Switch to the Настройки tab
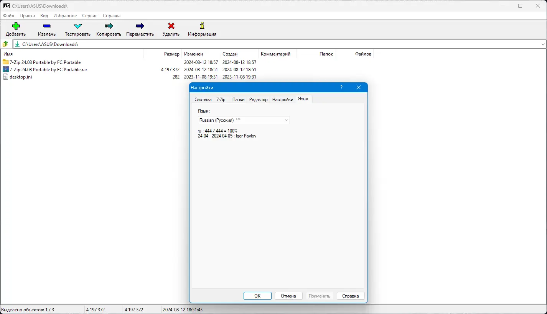Screen dimensions: 547x314 (x=283, y=100)
